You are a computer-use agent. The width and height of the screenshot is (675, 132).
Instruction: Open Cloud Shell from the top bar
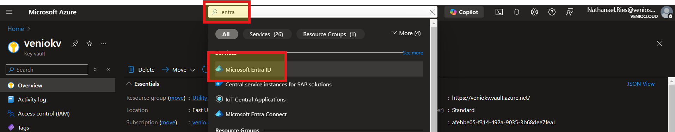tap(499, 12)
